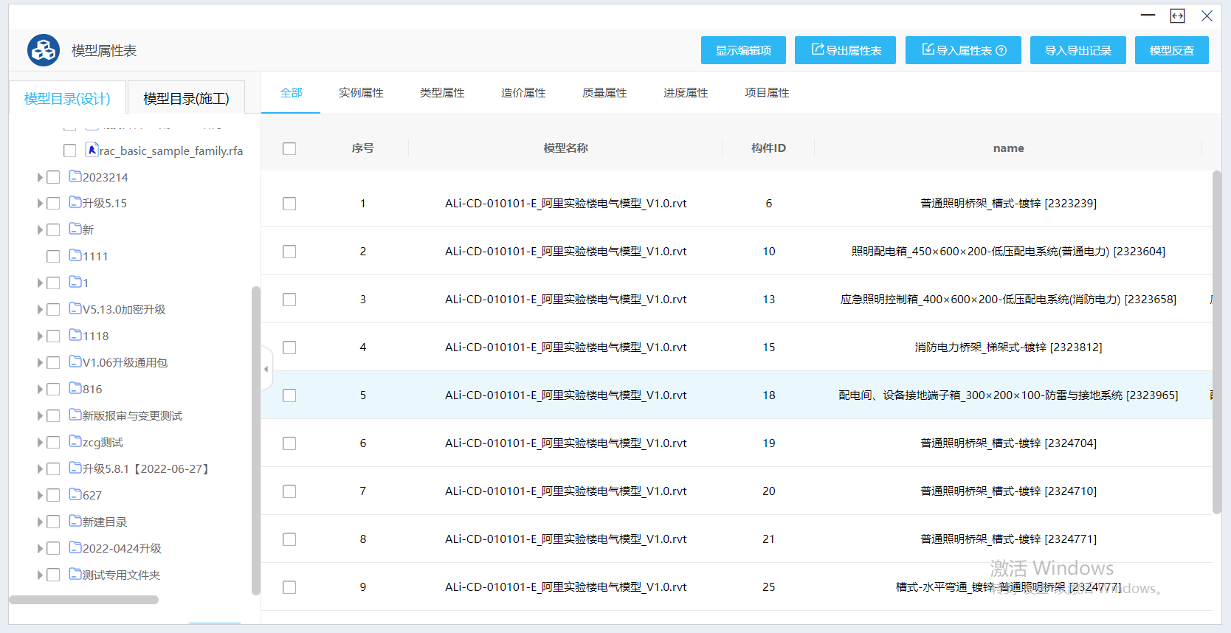Open the 项目属性 tab
1231x633 pixels.
pos(767,92)
